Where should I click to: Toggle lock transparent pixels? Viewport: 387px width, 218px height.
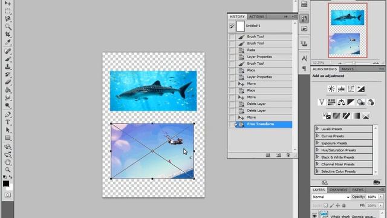(x=326, y=205)
